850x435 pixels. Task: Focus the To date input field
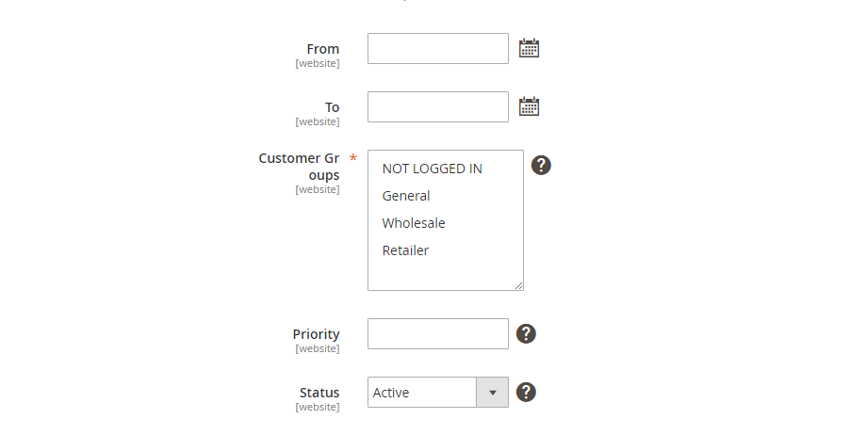(x=438, y=106)
